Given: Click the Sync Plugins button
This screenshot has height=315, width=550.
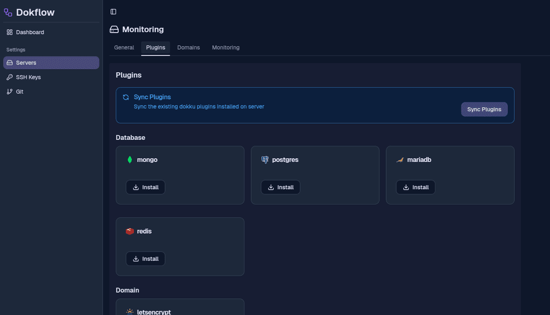Looking at the screenshot, I should 484,109.
